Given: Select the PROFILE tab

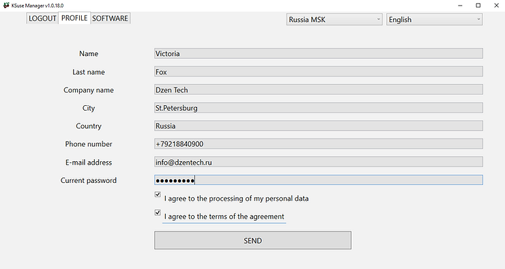Looking at the screenshot, I should [x=74, y=18].
